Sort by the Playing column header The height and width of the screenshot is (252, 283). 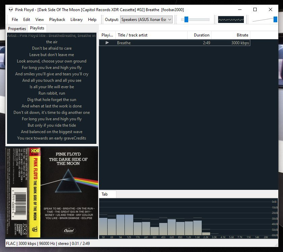(107, 35)
